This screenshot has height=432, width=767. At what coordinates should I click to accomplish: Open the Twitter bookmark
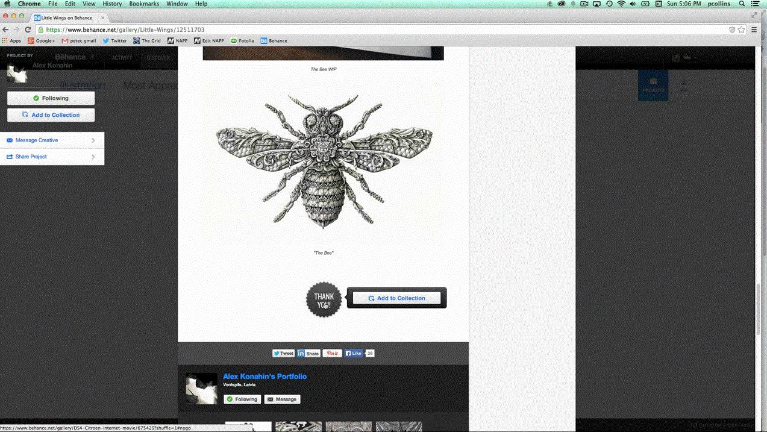click(x=114, y=41)
